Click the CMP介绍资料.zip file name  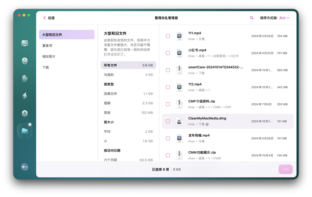tap(202, 101)
